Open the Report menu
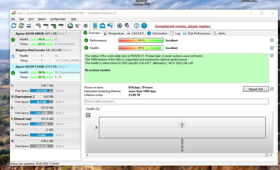Viewport: 280px width, 170px height. point(42,19)
